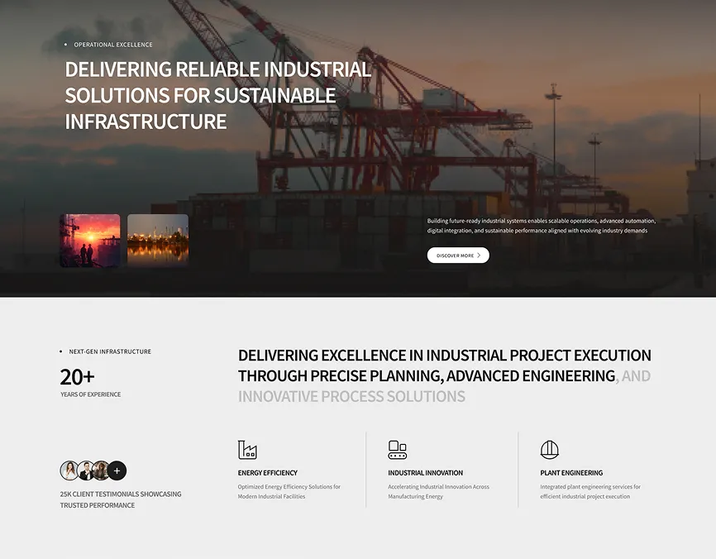Click the Next-Gen Infrastructure label

tap(110, 351)
